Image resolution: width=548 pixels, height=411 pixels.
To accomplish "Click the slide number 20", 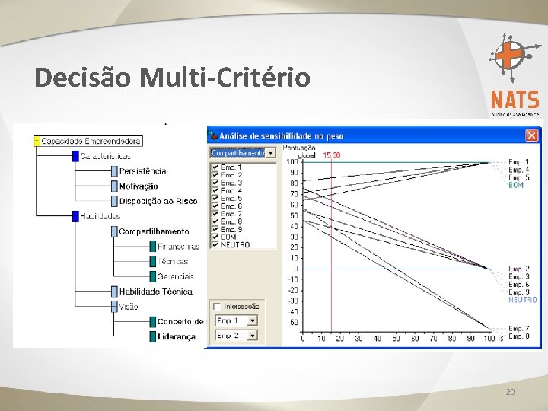I will point(510,392).
